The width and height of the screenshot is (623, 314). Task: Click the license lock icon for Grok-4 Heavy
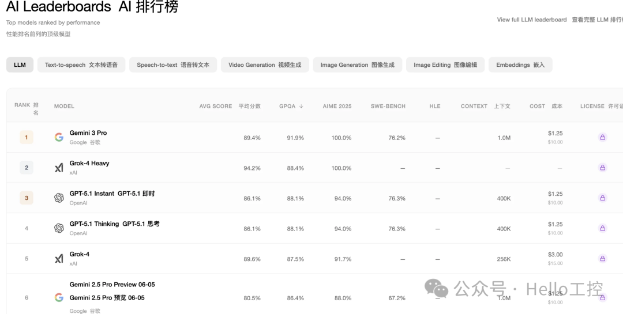(602, 168)
